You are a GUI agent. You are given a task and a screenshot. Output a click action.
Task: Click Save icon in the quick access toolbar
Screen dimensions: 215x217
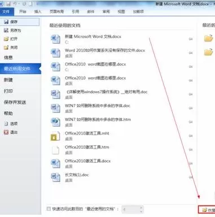(x=8, y=3)
